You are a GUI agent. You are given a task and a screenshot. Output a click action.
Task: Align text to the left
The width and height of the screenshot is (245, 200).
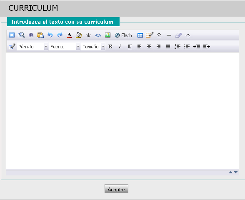tap(139, 47)
